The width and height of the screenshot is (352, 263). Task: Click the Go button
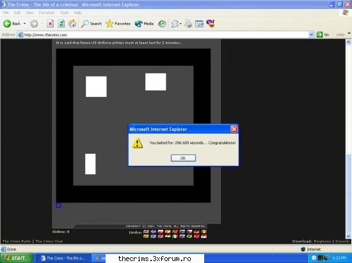323,34
